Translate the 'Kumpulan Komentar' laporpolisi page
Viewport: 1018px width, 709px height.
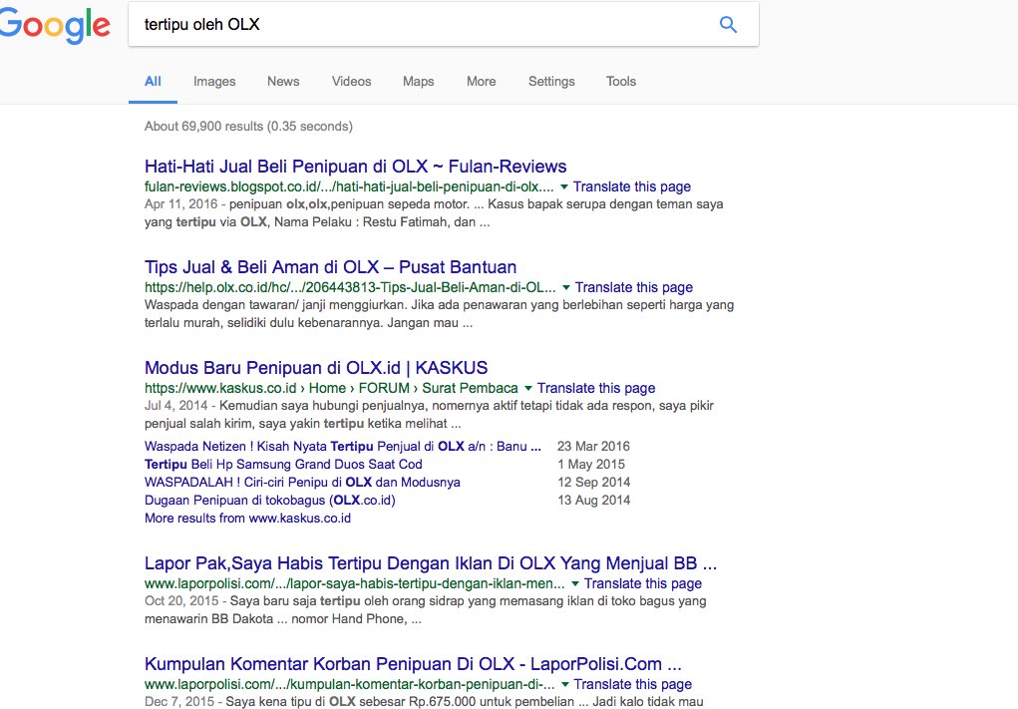tap(632, 684)
